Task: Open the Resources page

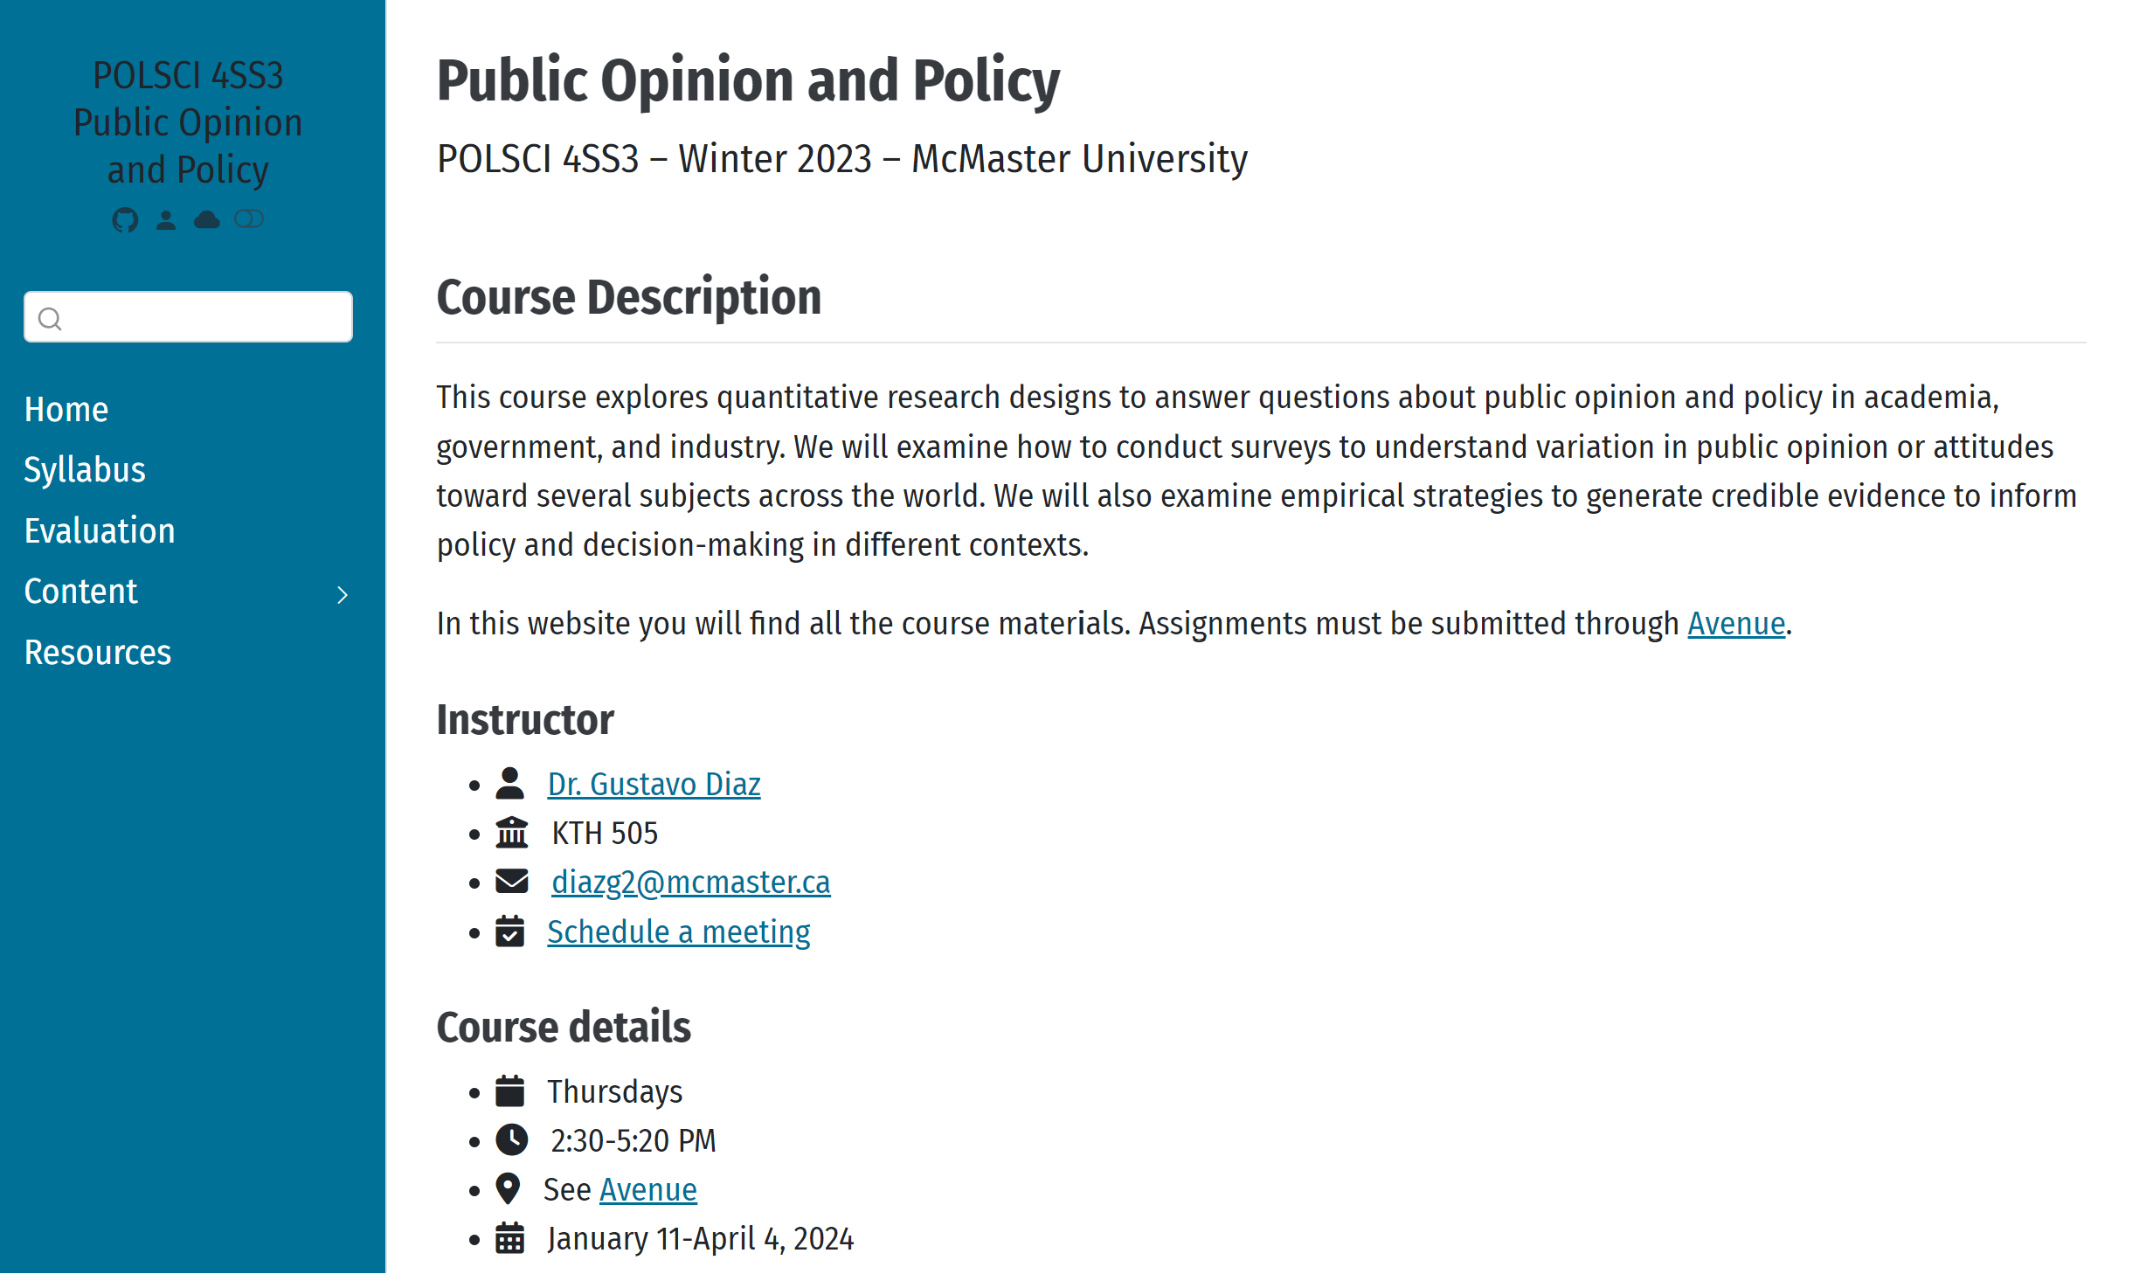Action: 98,653
